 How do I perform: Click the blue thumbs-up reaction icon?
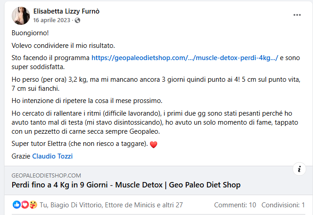coord(17,205)
